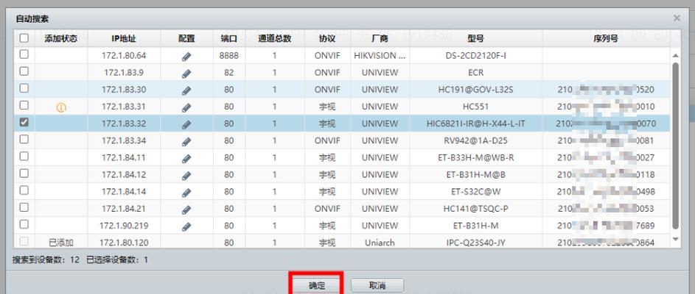This screenshot has height=294, width=695.
Task: Select port 8888 cell
Action: tap(229, 56)
